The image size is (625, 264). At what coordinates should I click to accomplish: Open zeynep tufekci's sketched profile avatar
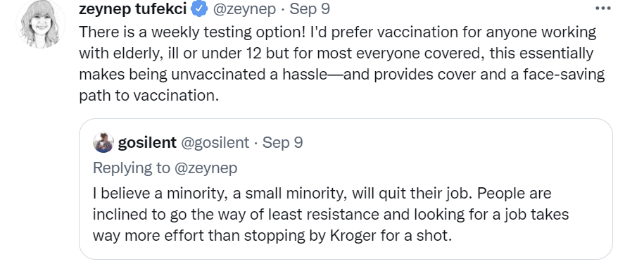[x=40, y=23]
